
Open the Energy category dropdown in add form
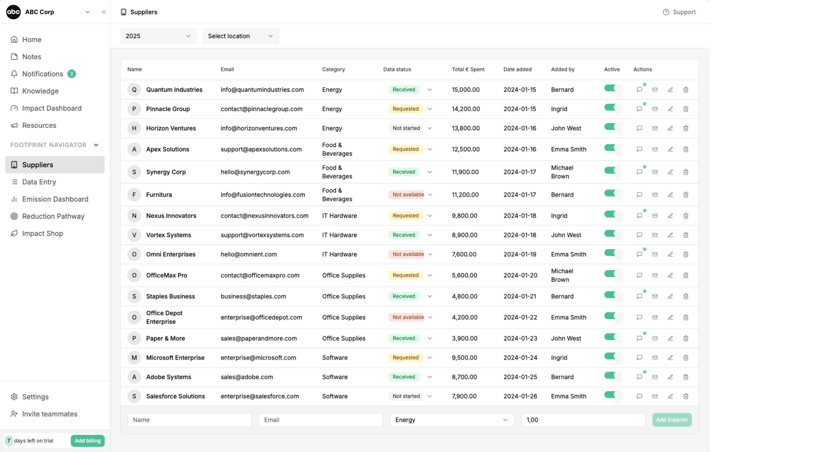(x=452, y=420)
